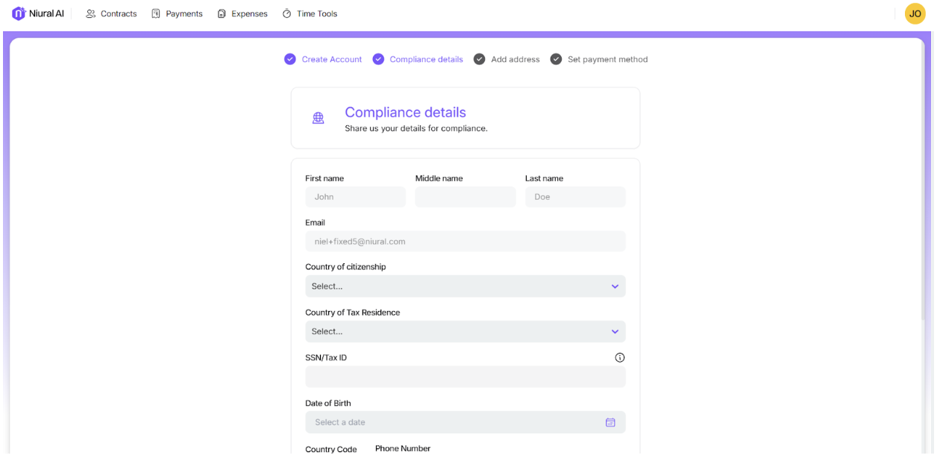This screenshot has height=467, width=937.
Task: Focus the SSN/Tax ID input field
Action: click(x=465, y=377)
